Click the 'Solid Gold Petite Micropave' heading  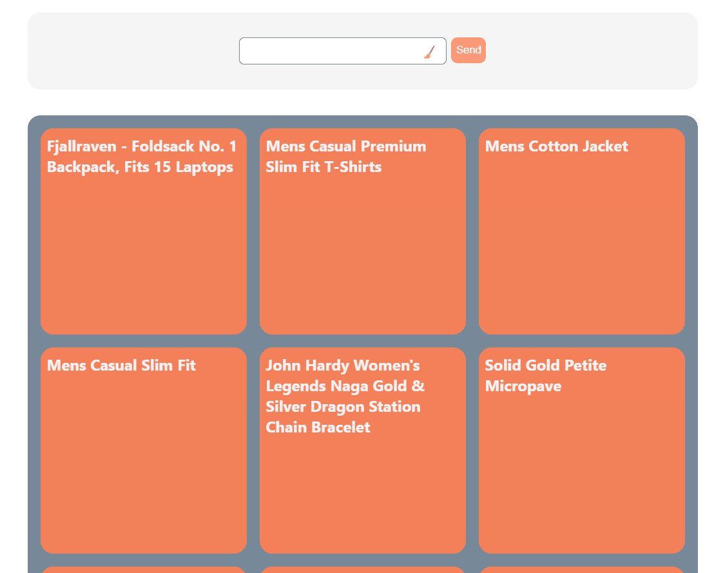545,376
